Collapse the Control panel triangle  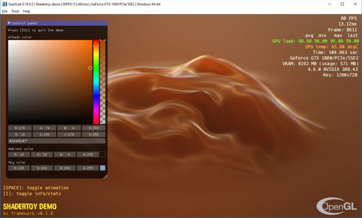tap(9, 23)
